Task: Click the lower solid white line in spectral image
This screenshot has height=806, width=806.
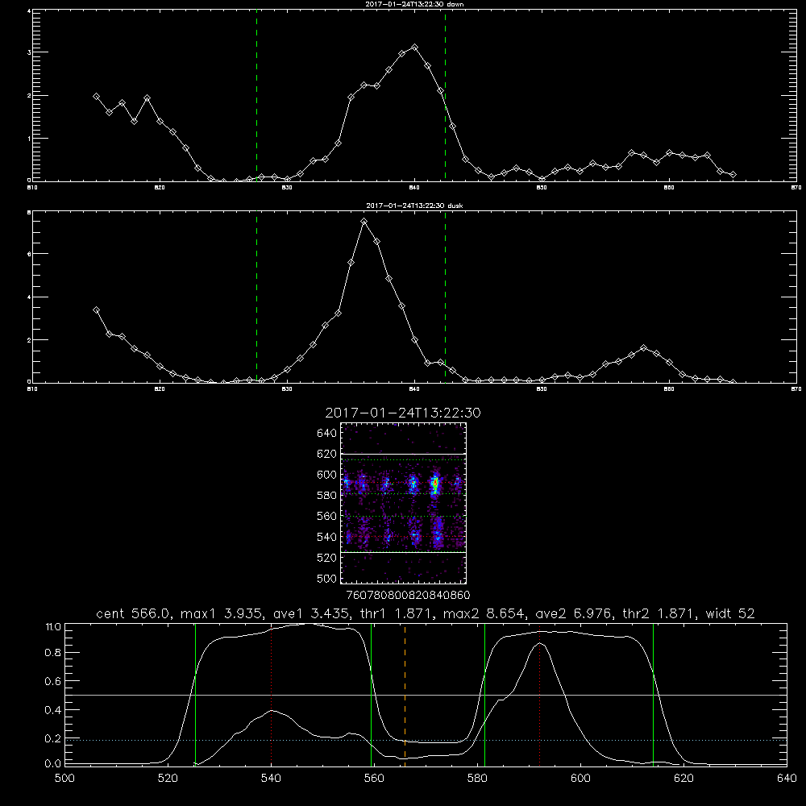Action: 404,553
